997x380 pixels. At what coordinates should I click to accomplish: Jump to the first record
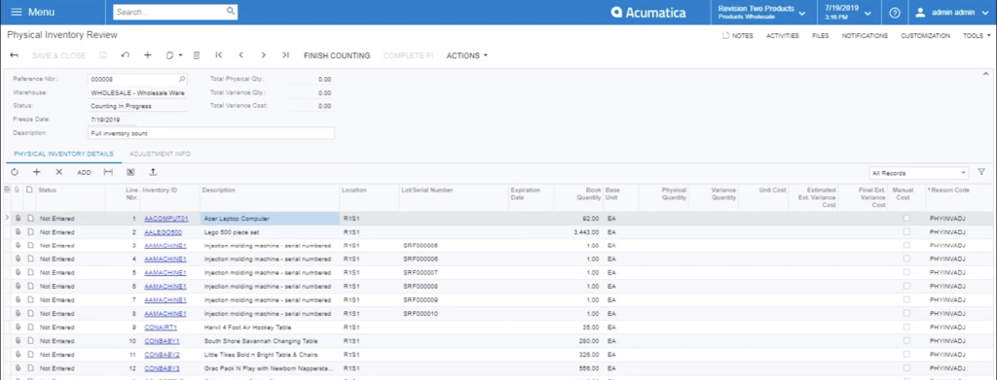point(219,55)
